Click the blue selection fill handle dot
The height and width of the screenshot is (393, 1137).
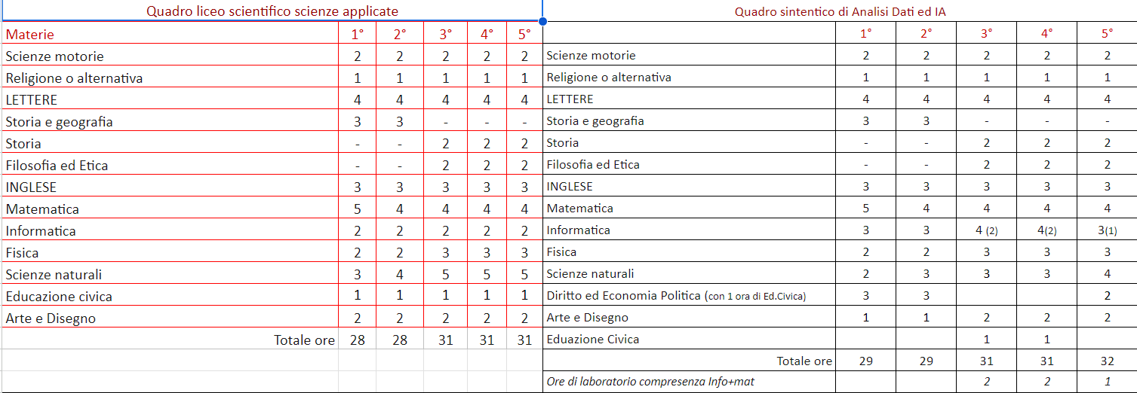click(x=542, y=21)
